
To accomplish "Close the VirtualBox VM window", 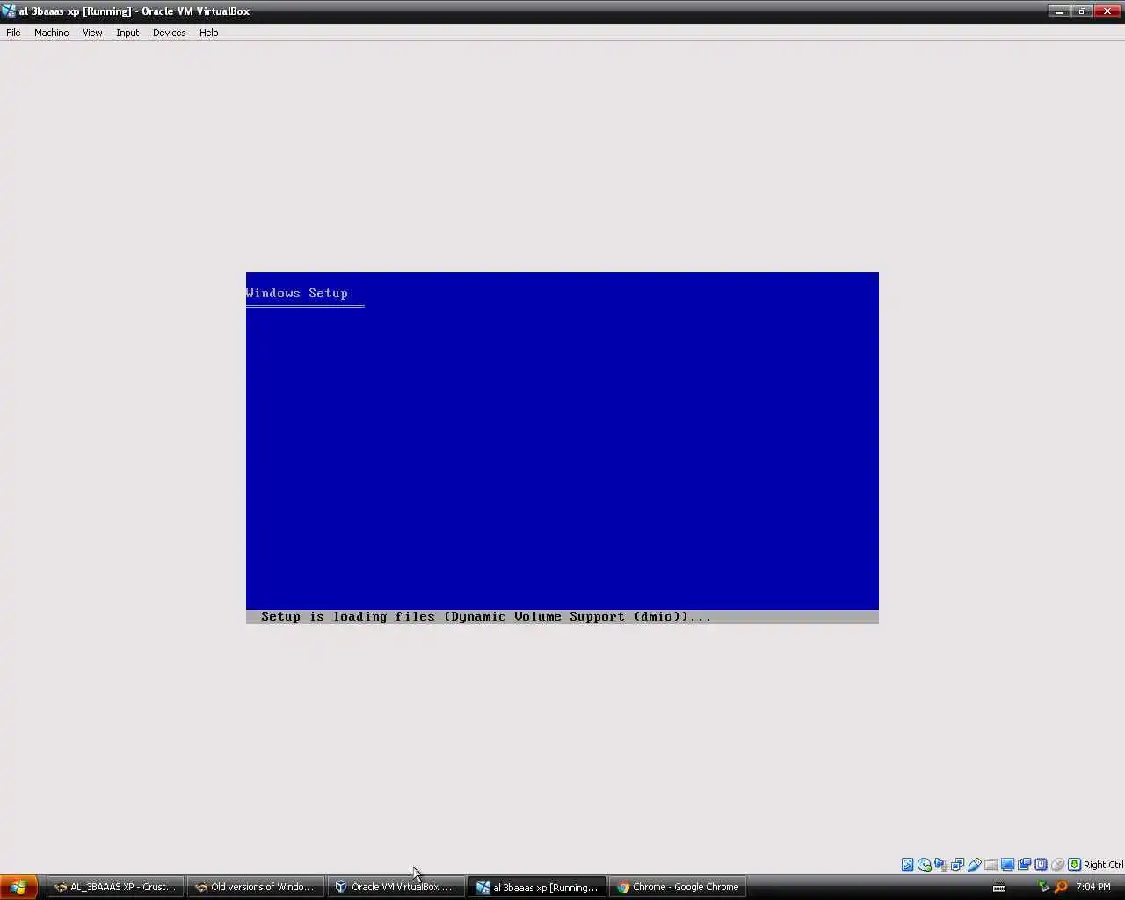I will tap(1106, 11).
